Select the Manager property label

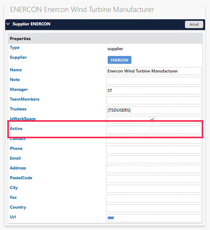pos(19,90)
